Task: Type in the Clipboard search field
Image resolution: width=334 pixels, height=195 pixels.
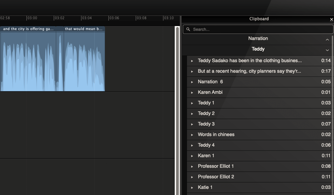Action: click(258, 29)
